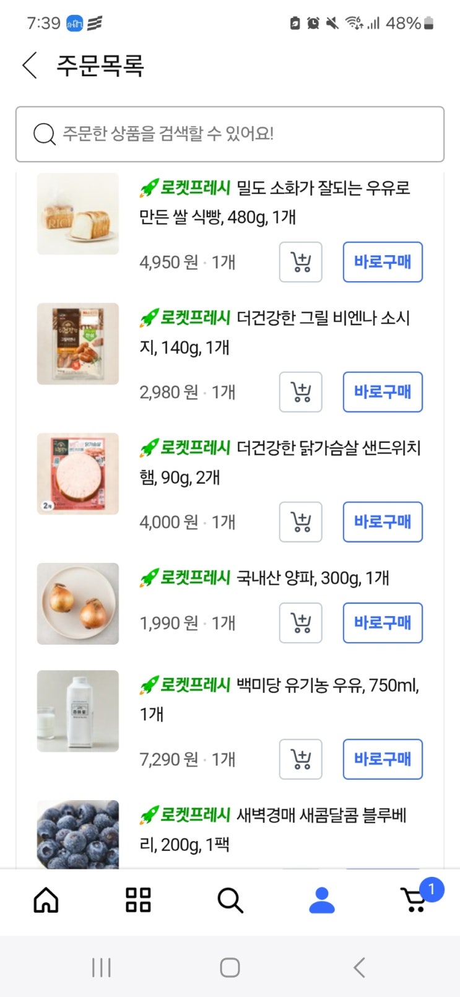Open the onion product thumbnail
Screen dimensions: 460x997
tap(78, 604)
